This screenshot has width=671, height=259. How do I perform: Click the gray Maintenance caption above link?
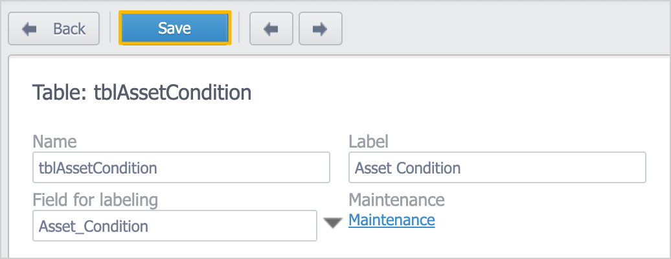tap(396, 199)
